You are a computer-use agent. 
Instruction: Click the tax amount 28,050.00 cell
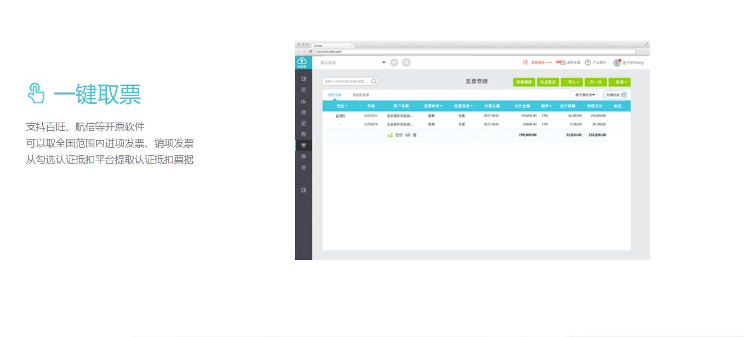[x=574, y=115]
